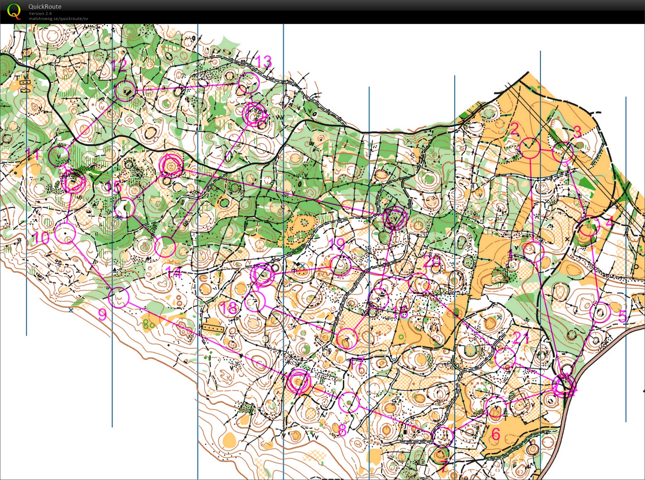
Task: Click control circle 9 on the map
Action: click(x=119, y=297)
